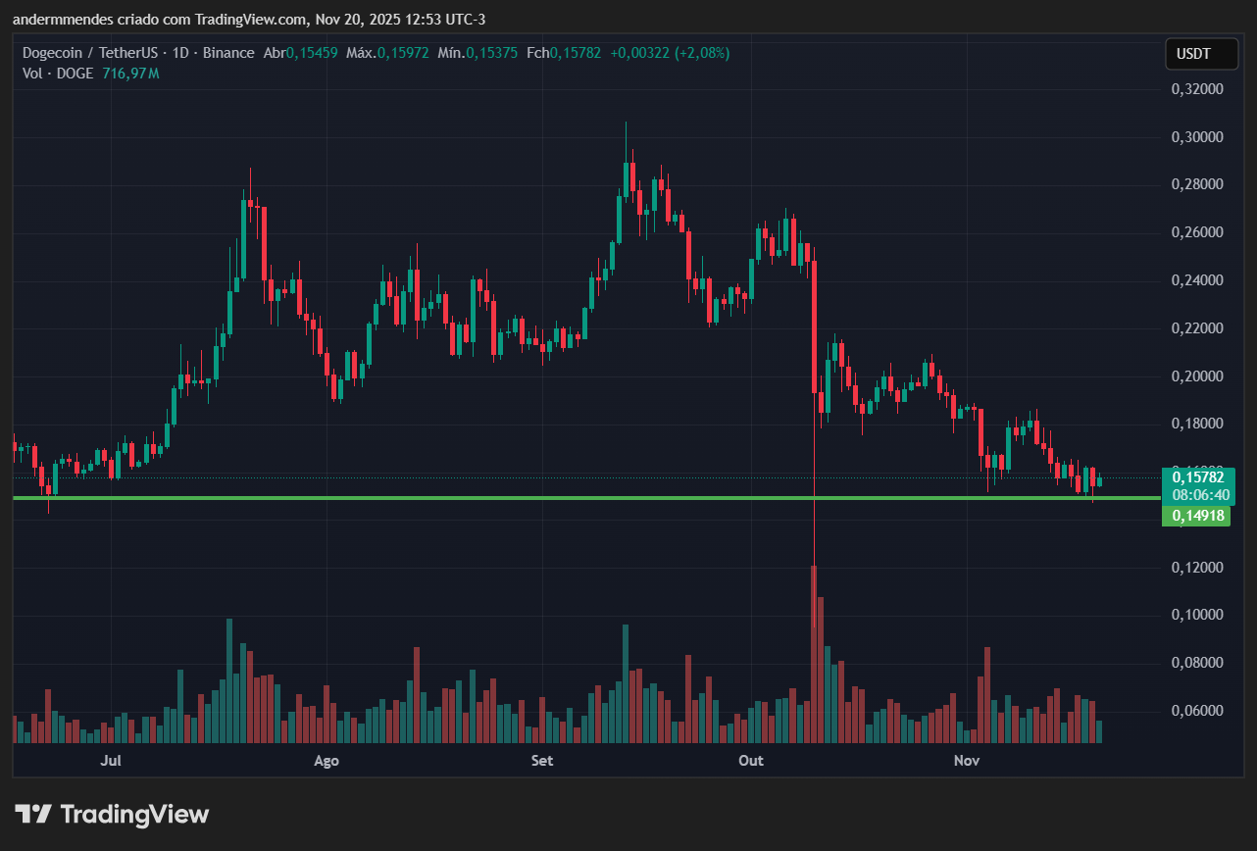
Task: Click the TradingView wordmark text
Action: click(134, 814)
